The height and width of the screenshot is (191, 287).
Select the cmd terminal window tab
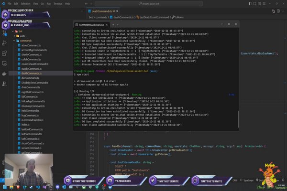(x=91, y=25)
